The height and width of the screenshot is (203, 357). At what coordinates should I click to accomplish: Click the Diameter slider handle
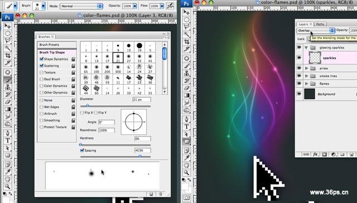coord(88,106)
